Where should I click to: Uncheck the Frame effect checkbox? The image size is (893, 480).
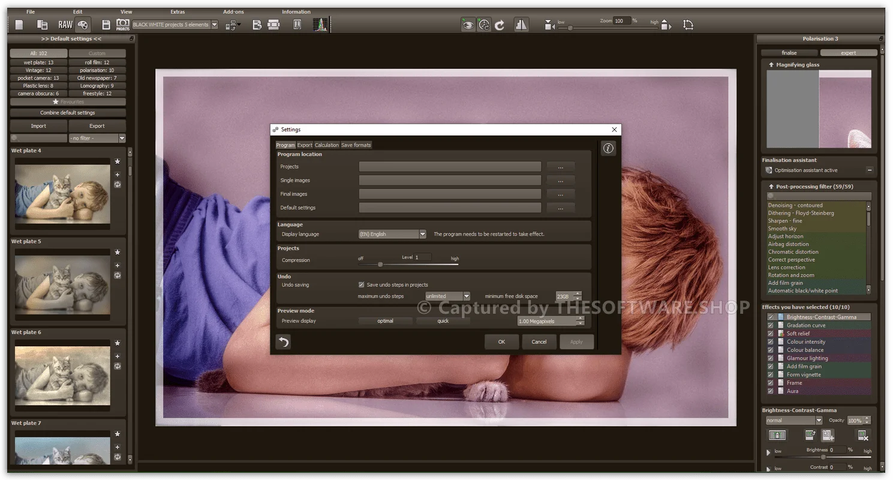coord(771,383)
